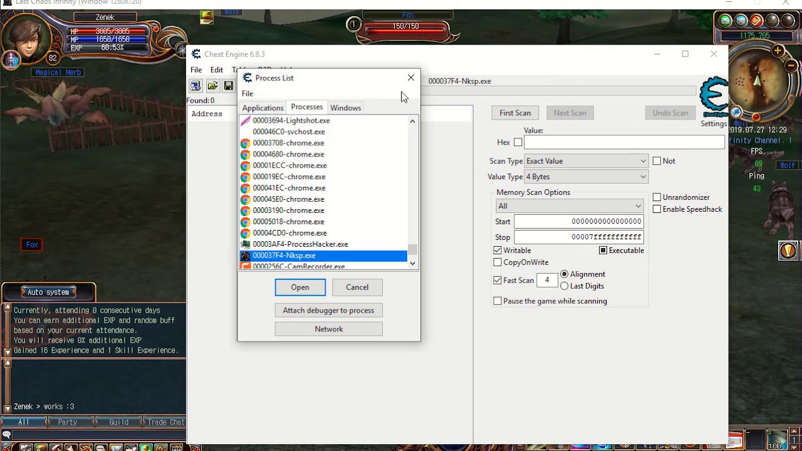Viewport: 802px width, 451px height.
Task: Click the blue pet icon in top-right bar
Action: [740, 21]
